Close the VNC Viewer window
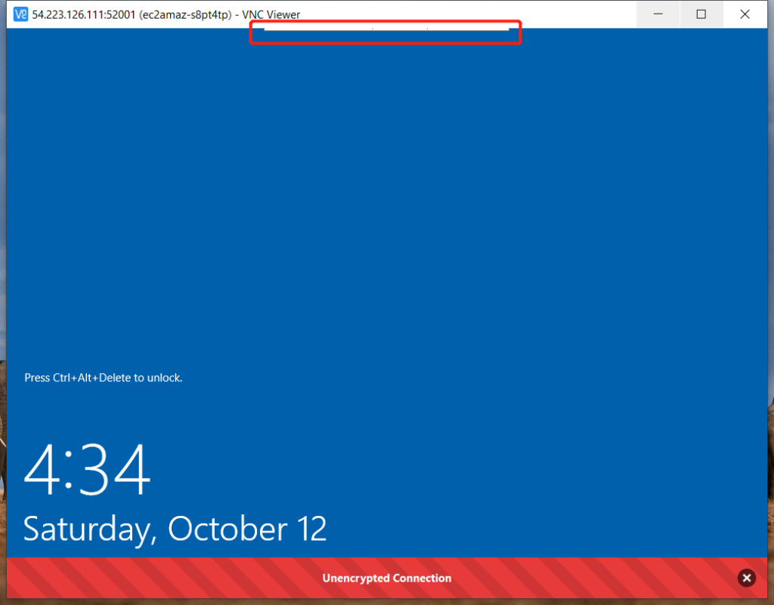This screenshot has height=605, width=774. (745, 14)
